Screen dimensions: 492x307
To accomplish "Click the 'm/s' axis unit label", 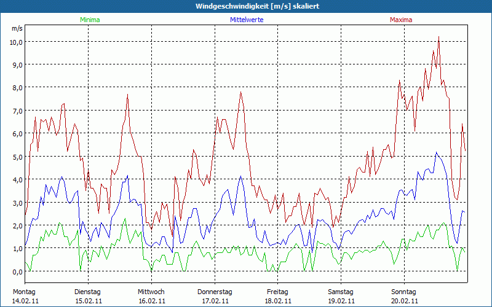I will pyautogui.click(x=17, y=28).
